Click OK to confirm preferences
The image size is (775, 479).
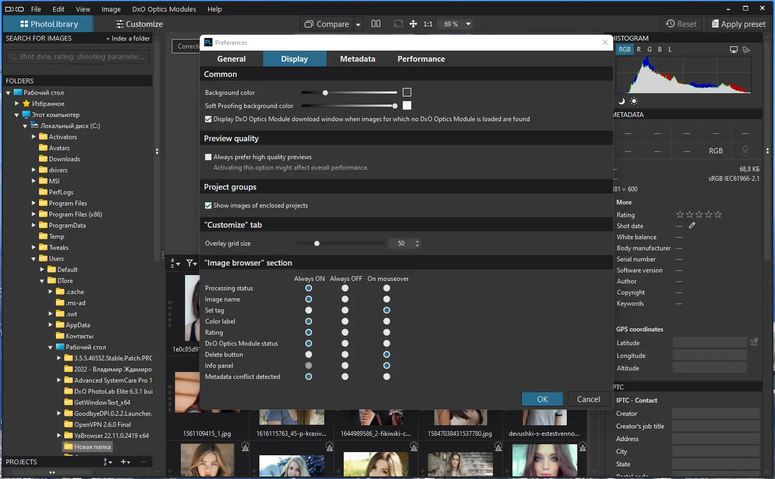[x=542, y=399]
